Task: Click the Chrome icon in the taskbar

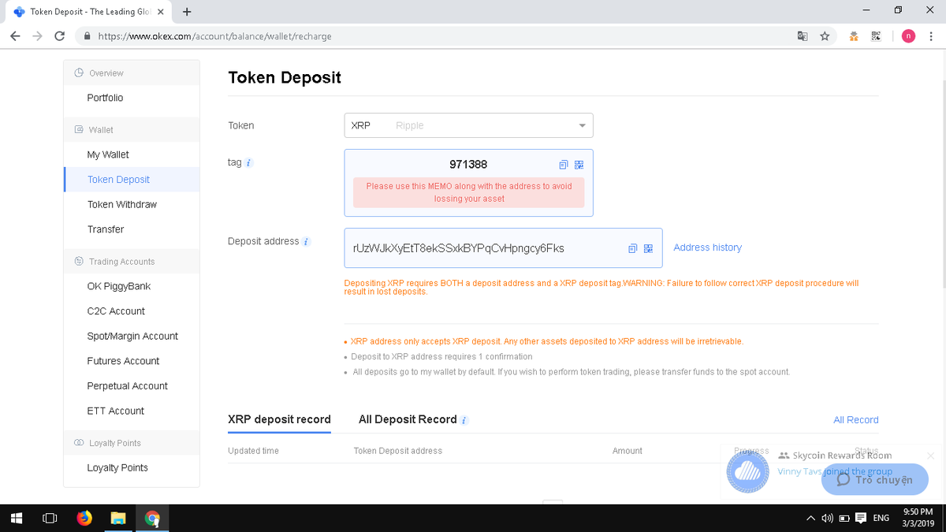Action: 152,518
